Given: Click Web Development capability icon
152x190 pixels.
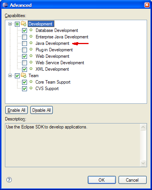Looking at the screenshot, I should tap(31, 56).
